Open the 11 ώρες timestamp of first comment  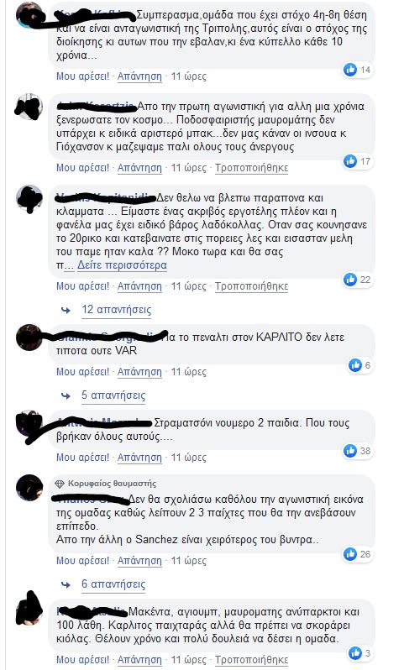[188, 76]
